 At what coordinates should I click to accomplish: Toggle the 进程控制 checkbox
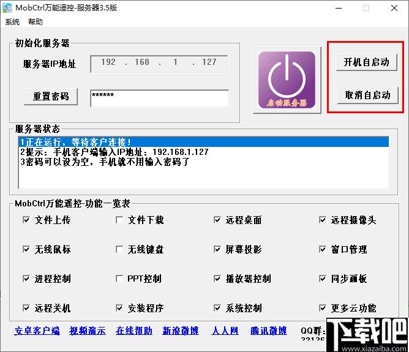26,279
